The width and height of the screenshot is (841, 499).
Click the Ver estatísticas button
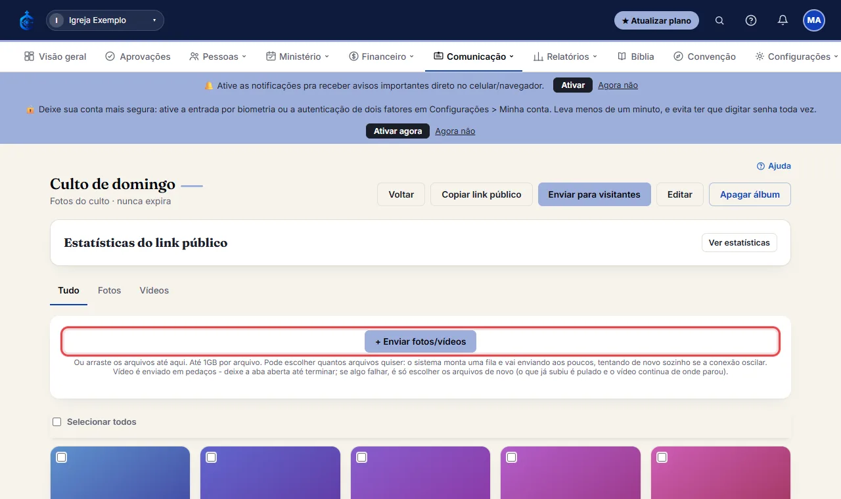click(739, 243)
